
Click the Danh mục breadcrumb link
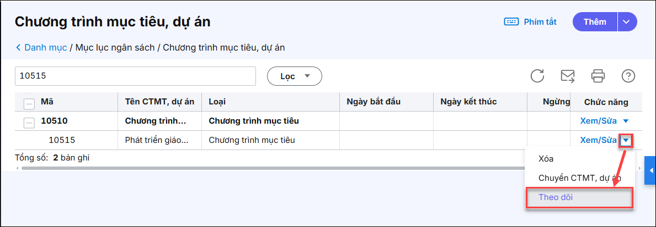coord(45,48)
